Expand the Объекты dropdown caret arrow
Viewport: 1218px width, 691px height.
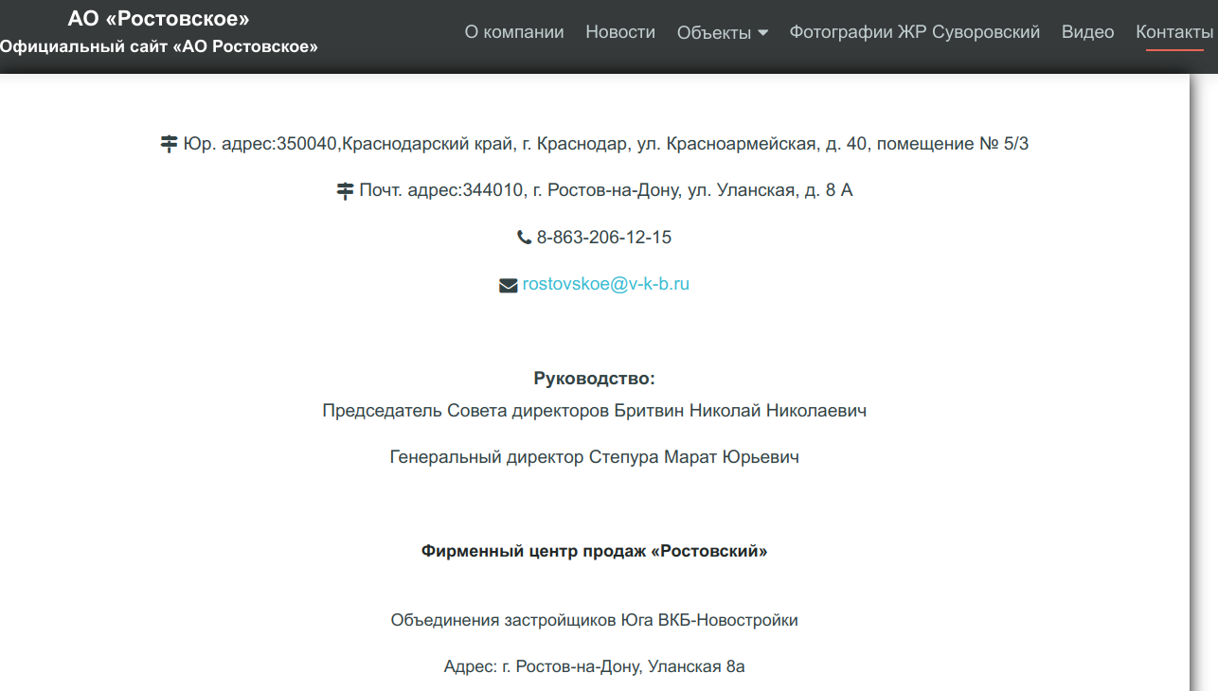[x=763, y=33]
